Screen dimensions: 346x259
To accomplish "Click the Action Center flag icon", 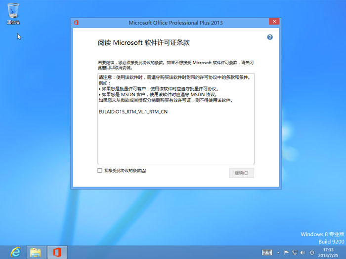I will 286,252.
